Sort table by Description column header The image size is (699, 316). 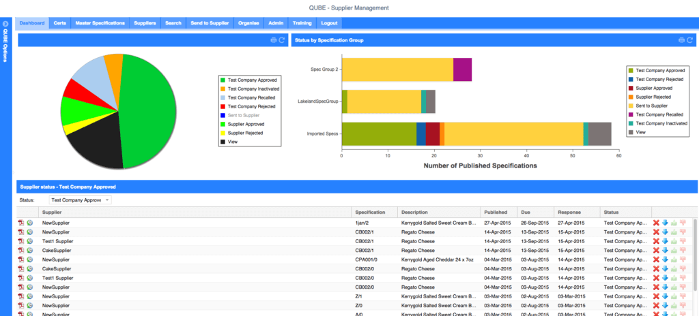pos(439,212)
